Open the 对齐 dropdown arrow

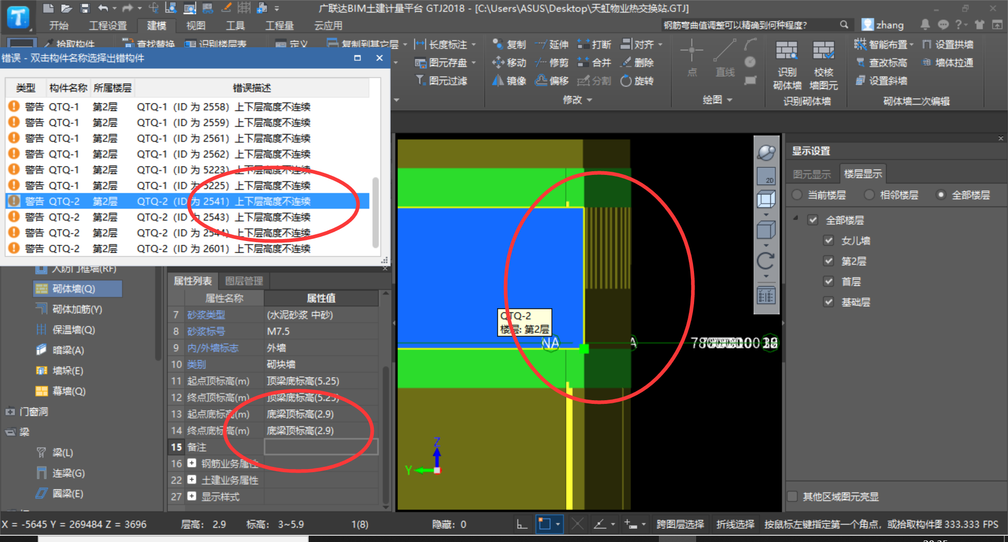coord(660,45)
